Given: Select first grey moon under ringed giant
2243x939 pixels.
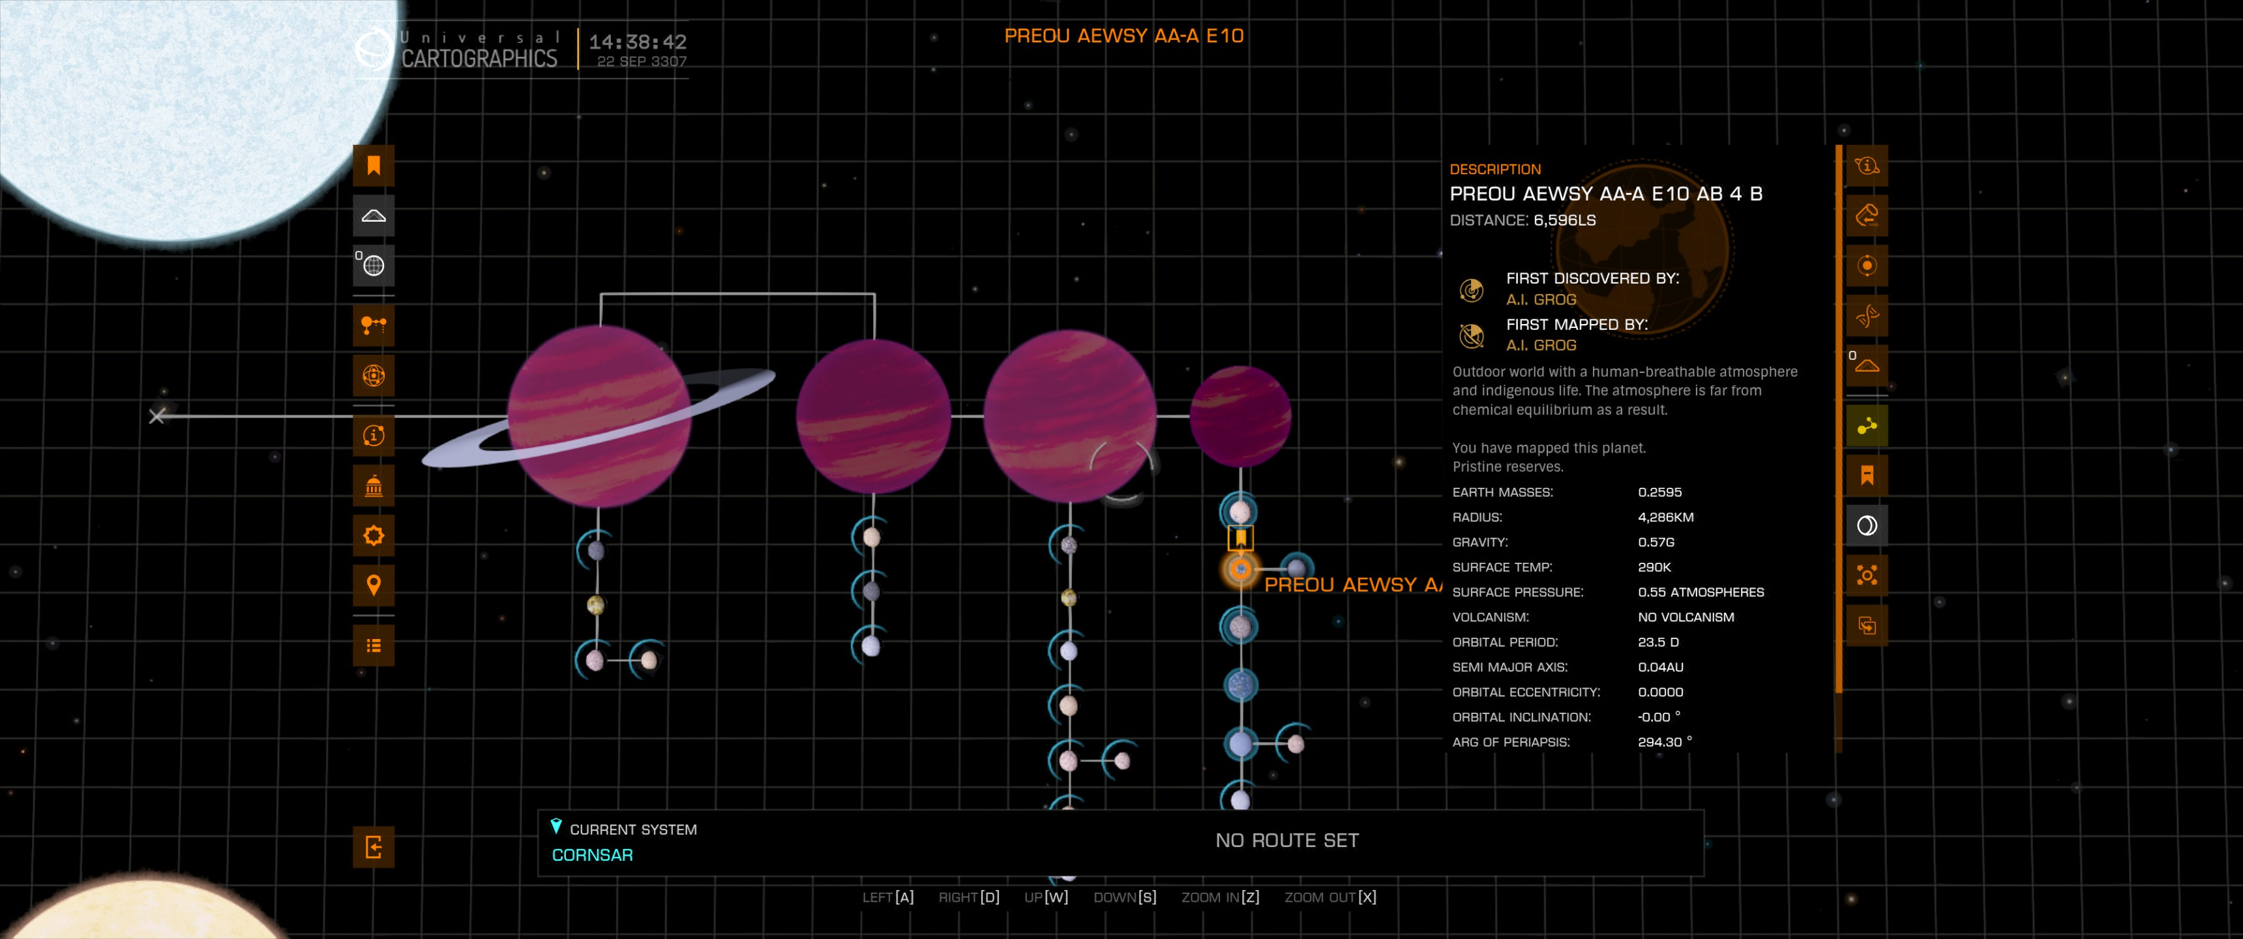Looking at the screenshot, I should tap(597, 550).
